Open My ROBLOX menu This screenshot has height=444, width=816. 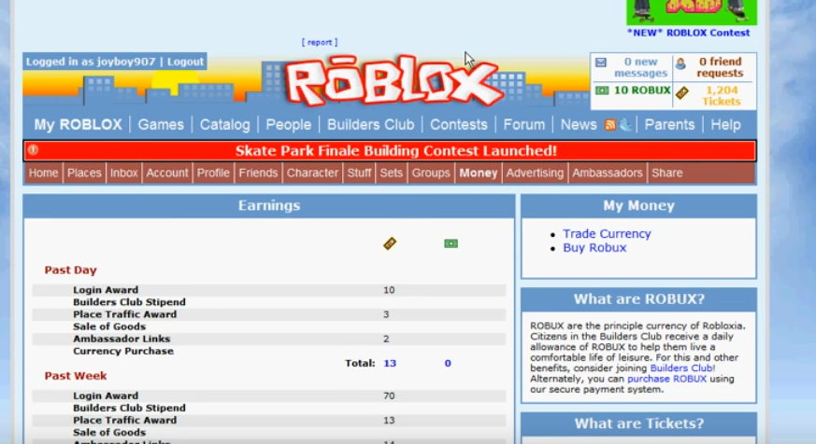[x=79, y=125]
